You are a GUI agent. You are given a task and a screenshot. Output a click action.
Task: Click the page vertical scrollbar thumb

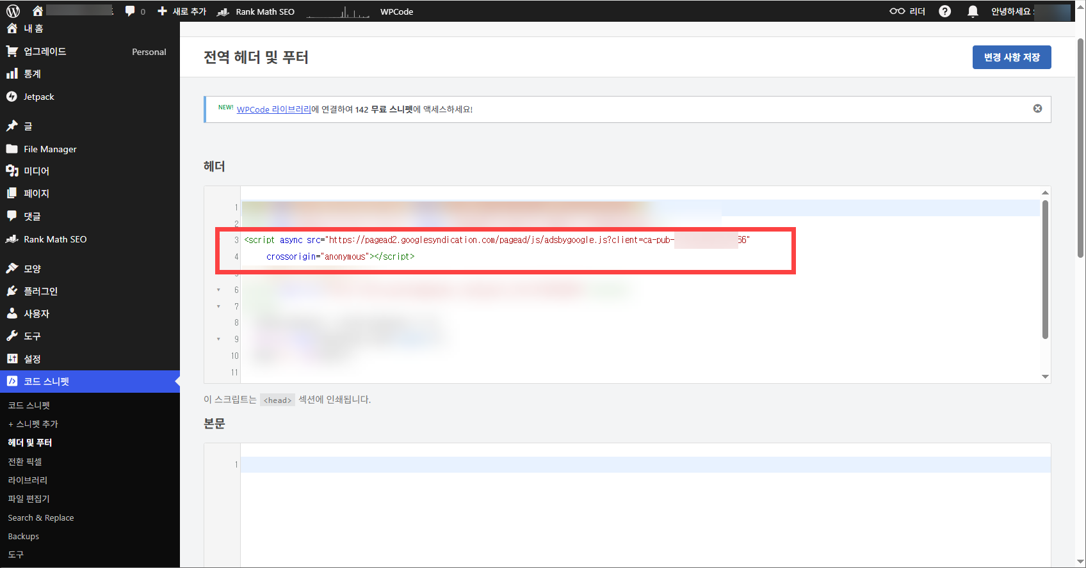pos(1080,148)
